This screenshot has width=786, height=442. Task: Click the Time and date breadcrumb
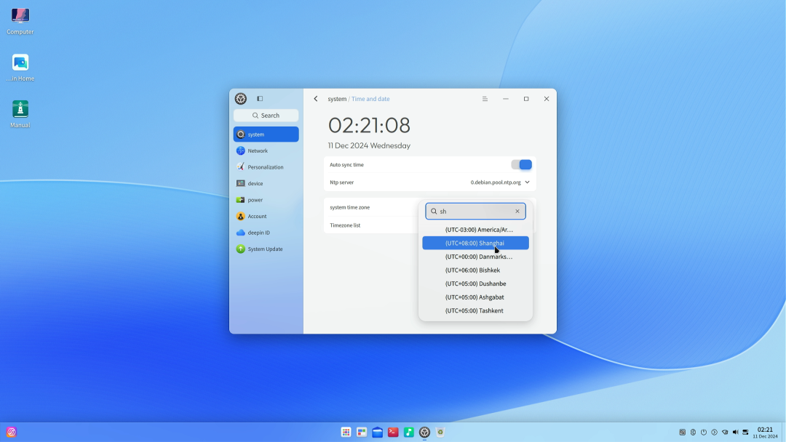370,99
